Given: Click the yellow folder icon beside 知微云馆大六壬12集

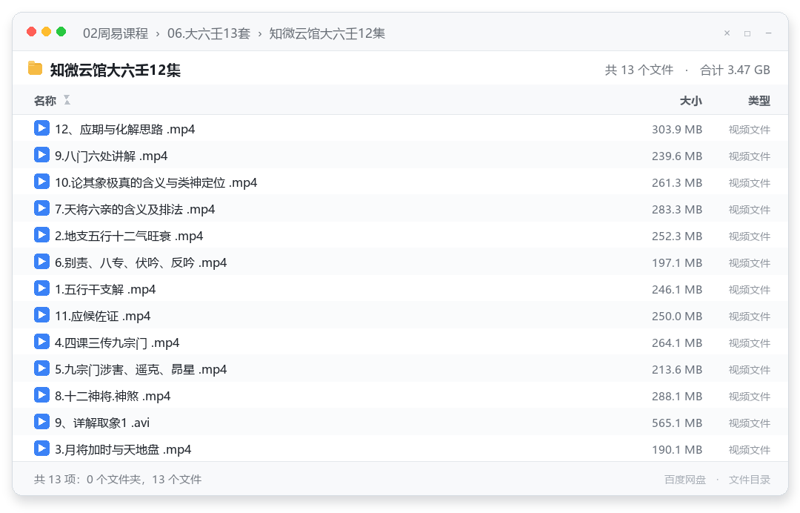Looking at the screenshot, I should pos(36,68).
